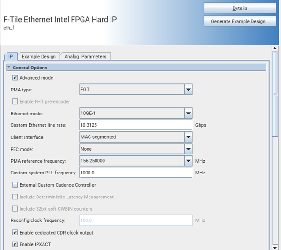Screen dimensions: 281x250
Task: Click the Custom Ethernet line rate field
Action: tap(136, 125)
